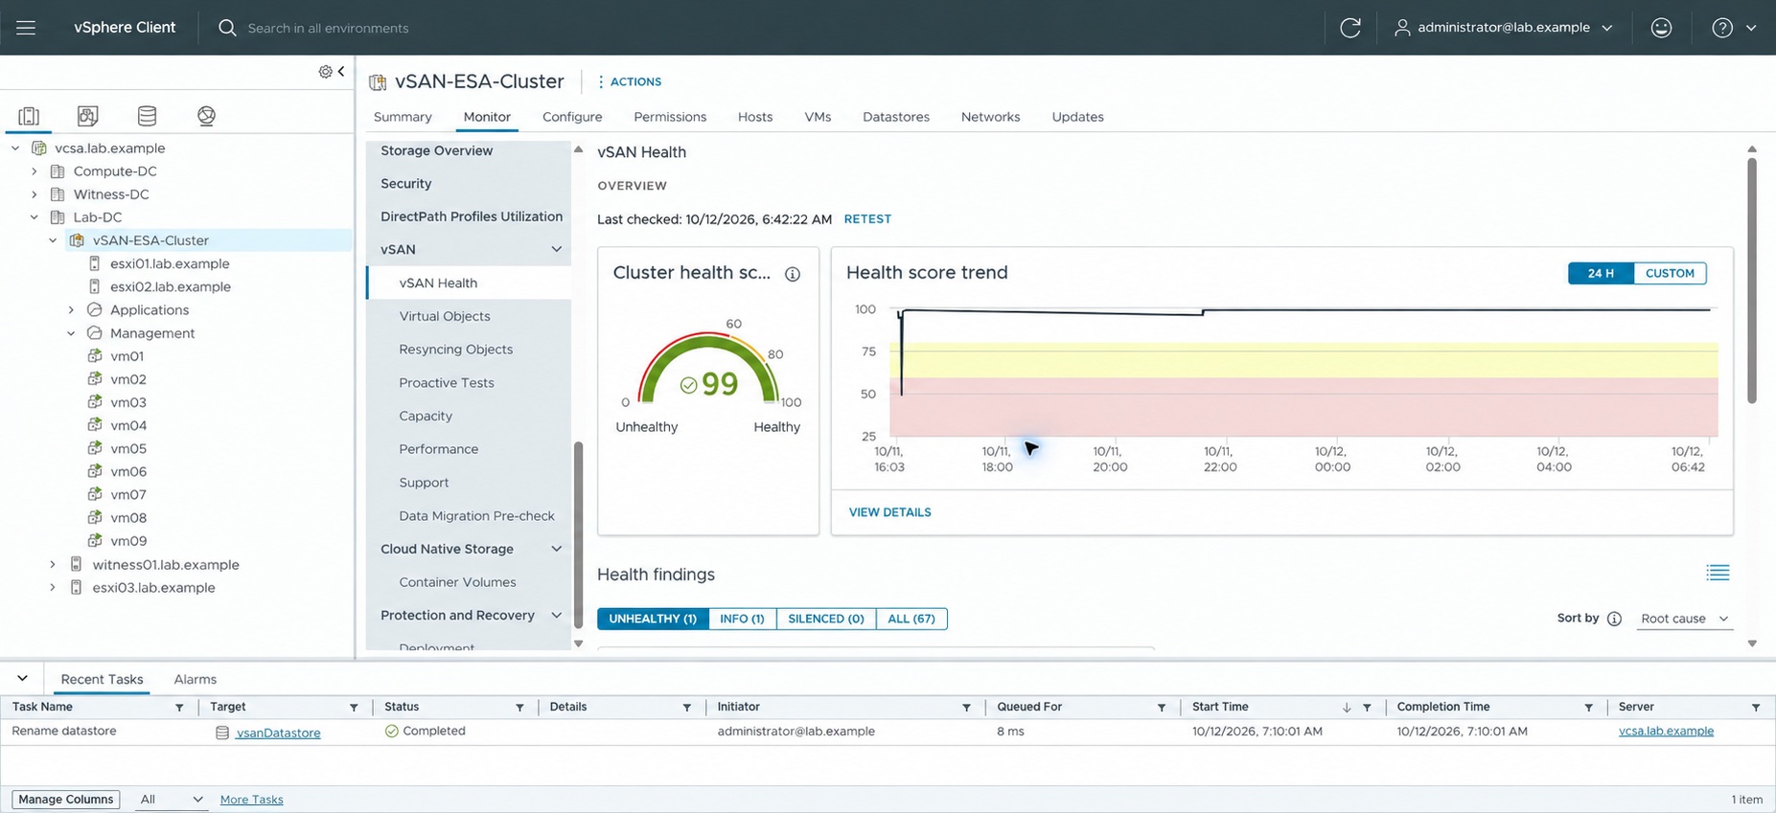
Task: Open VIEW DETAILS for health trend
Action: [889, 512]
